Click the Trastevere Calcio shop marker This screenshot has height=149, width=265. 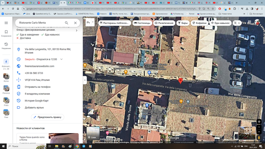pyautogui.click(x=149, y=73)
